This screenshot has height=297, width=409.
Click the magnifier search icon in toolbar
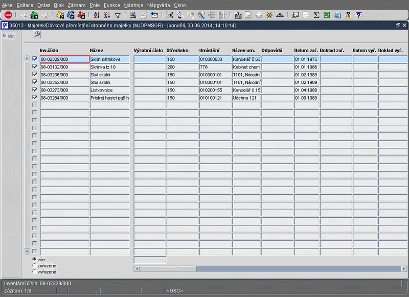[x=201, y=15]
